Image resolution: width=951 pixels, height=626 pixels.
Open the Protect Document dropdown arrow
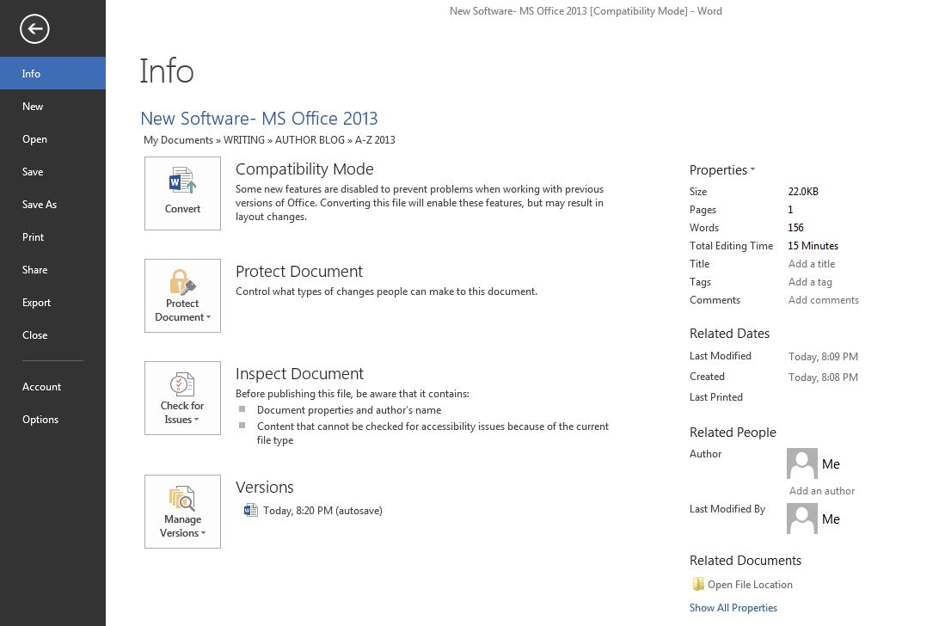207,317
